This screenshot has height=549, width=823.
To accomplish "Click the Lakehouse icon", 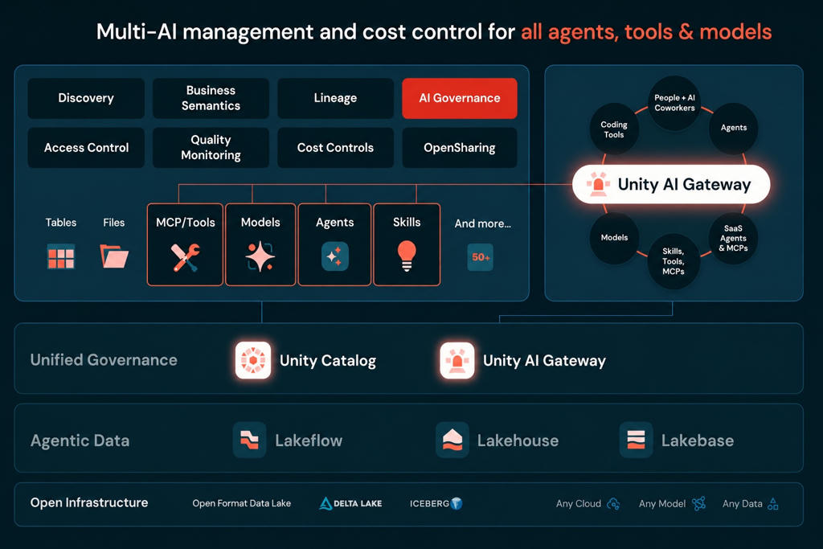I will pos(452,440).
